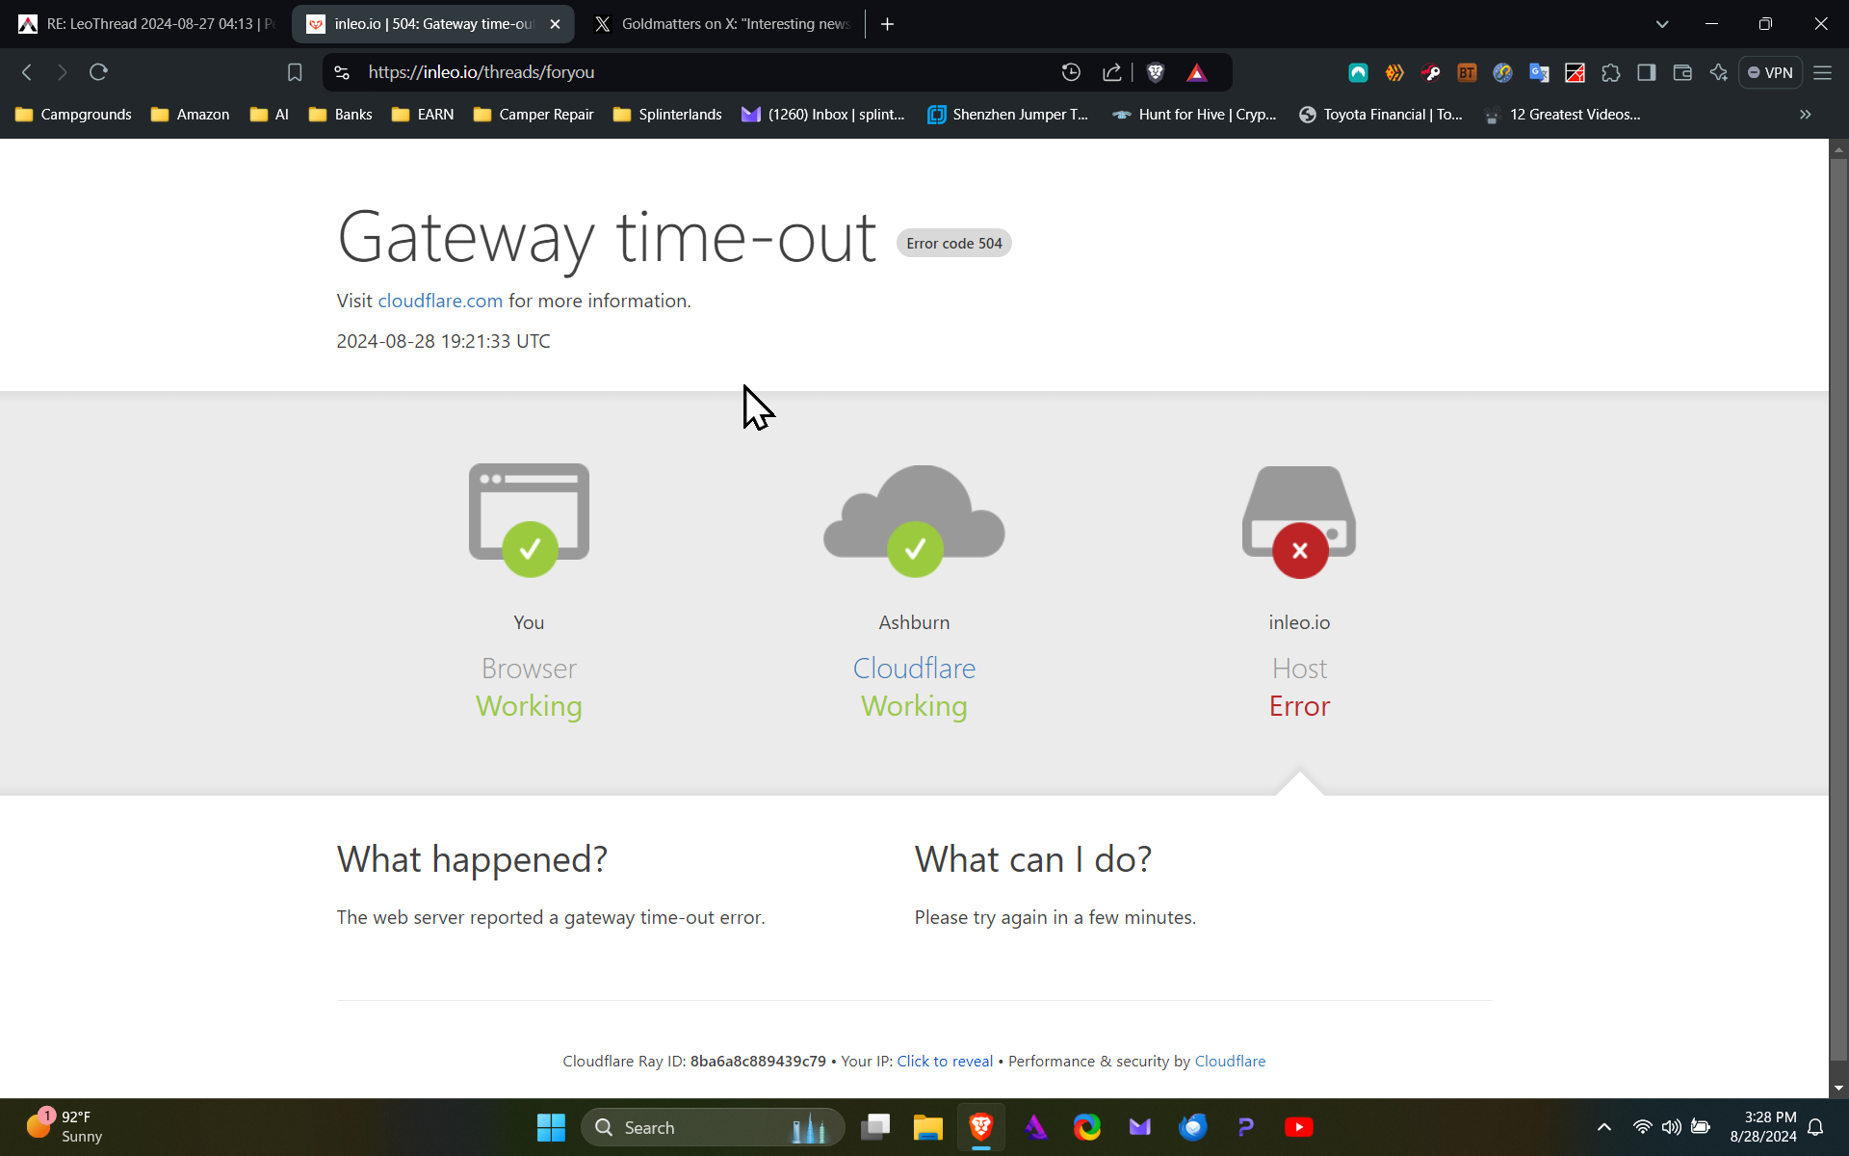Viewport: 1849px width, 1156px height.
Task: Open Task View on the taskbar
Action: click(874, 1127)
